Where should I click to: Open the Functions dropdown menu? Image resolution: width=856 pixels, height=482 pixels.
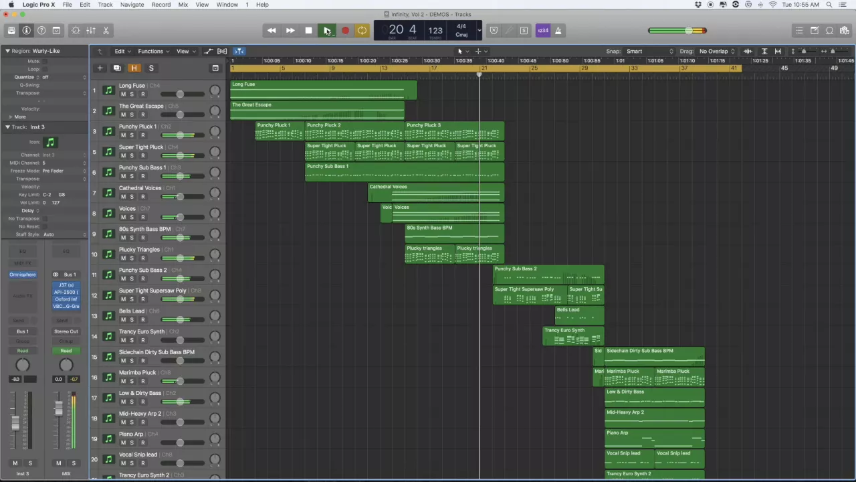(x=153, y=51)
